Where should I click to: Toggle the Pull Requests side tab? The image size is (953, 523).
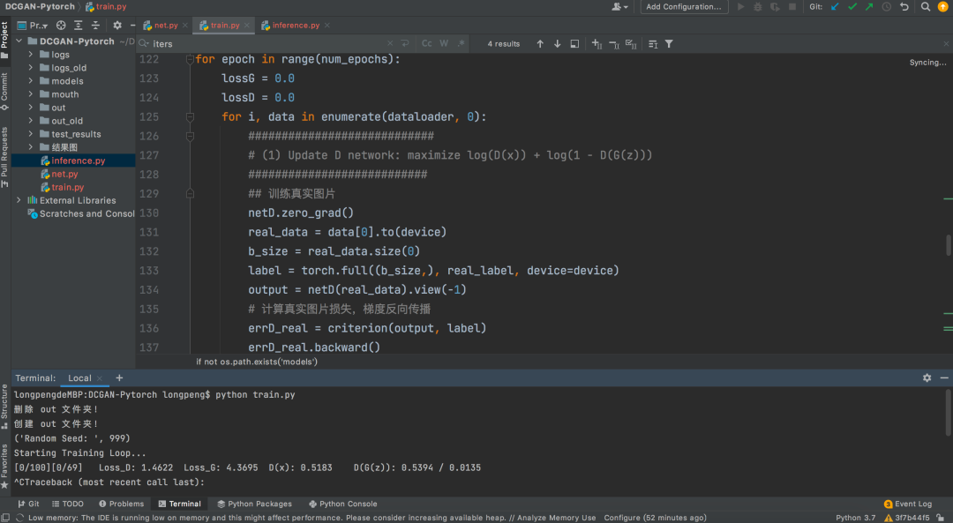pos(5,157)
